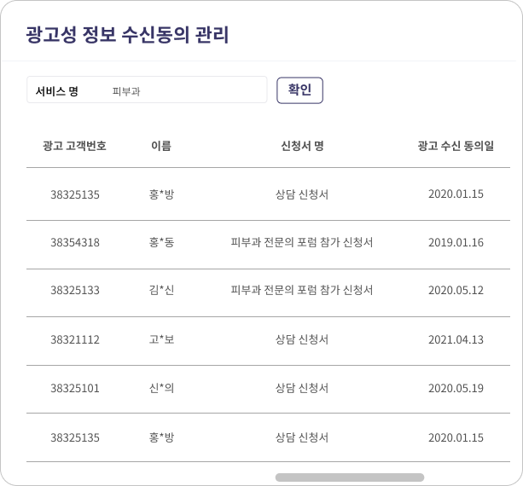Click customer number 38325101
The image size is (523, 486).
[75, 388]
